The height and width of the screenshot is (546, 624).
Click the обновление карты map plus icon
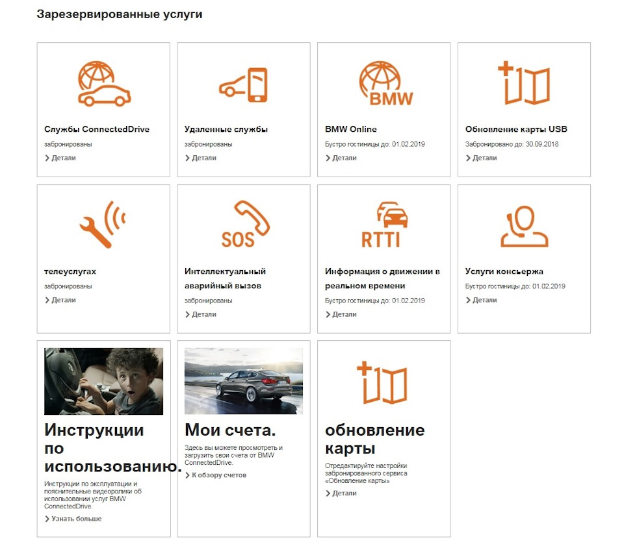click(x=382, y=382)
